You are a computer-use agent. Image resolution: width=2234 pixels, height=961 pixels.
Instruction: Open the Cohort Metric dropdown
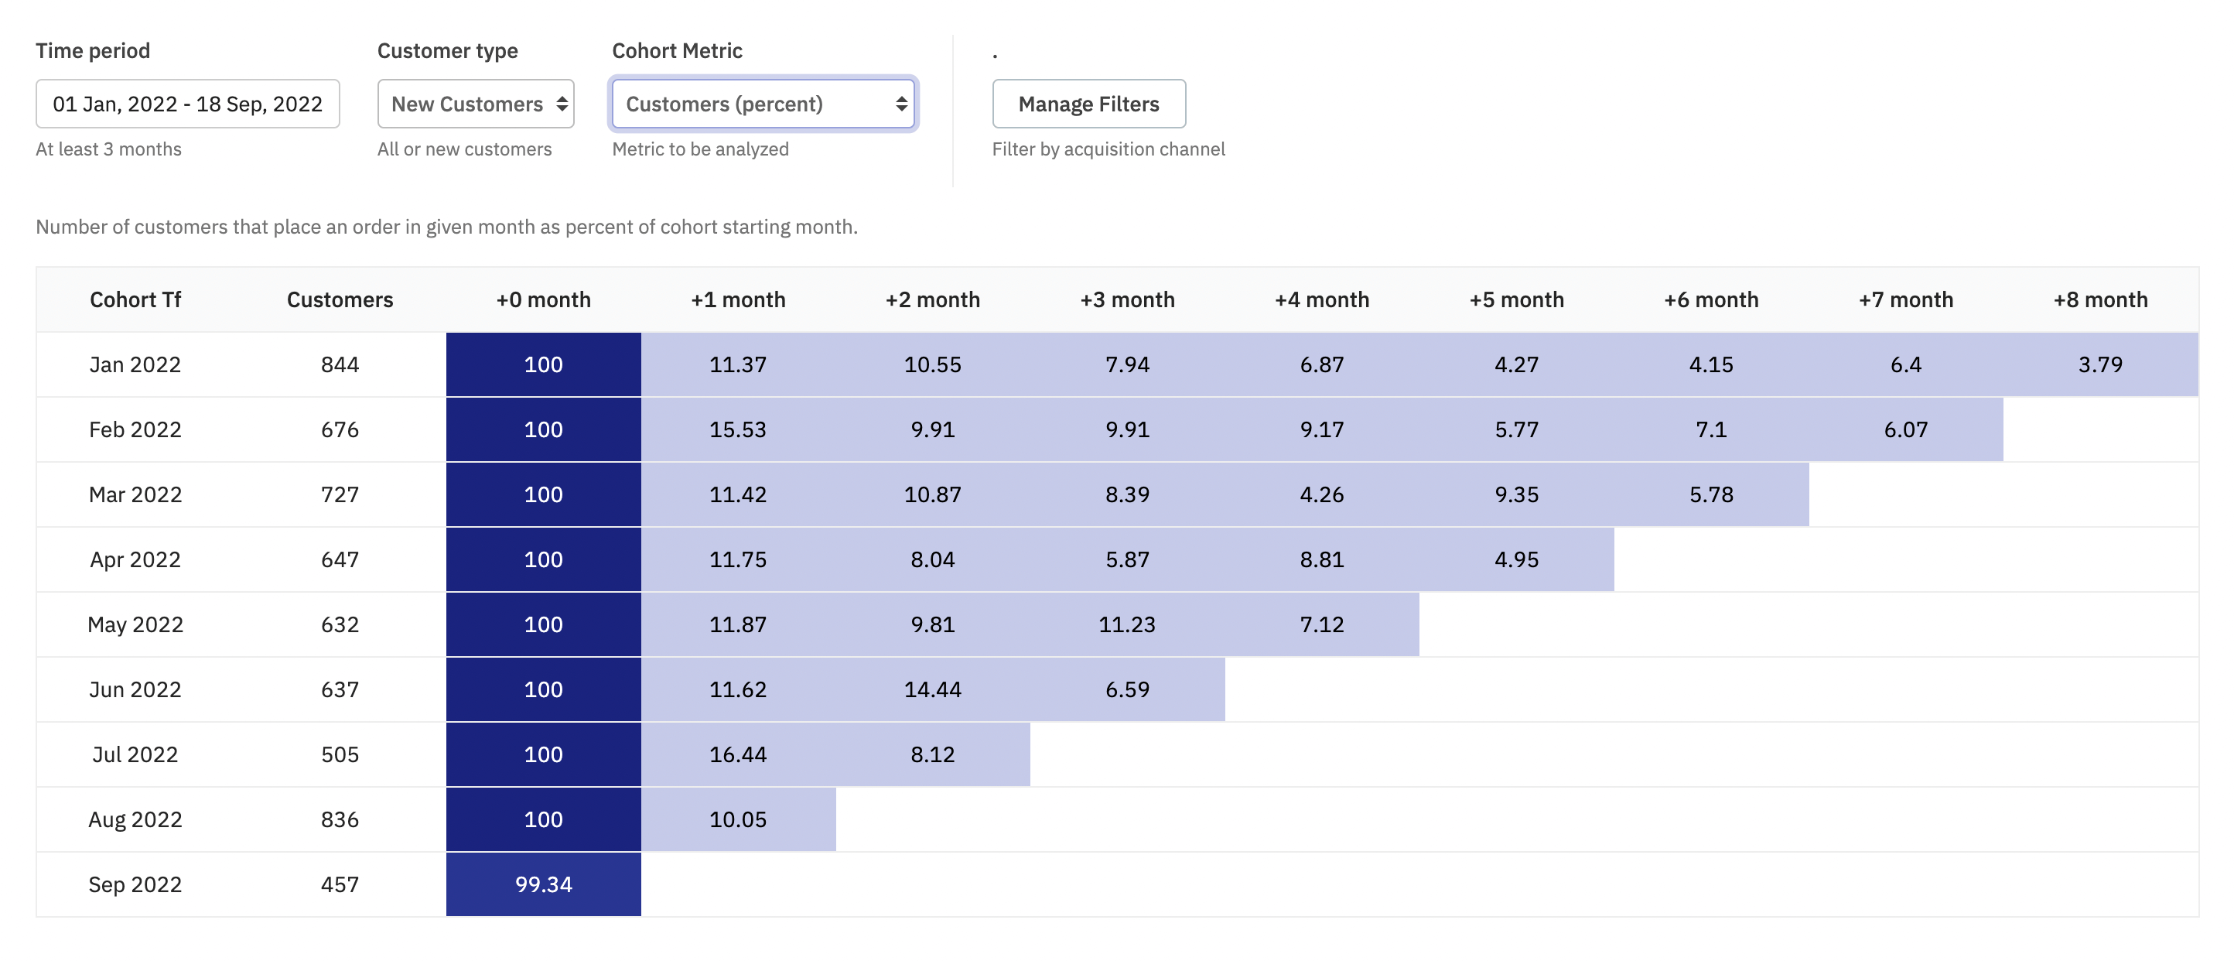click(763, 104)
